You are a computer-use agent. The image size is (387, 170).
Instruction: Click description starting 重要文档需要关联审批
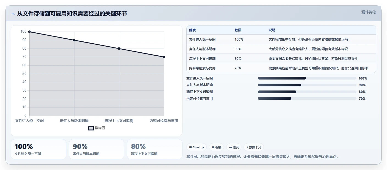coord(313,59)
